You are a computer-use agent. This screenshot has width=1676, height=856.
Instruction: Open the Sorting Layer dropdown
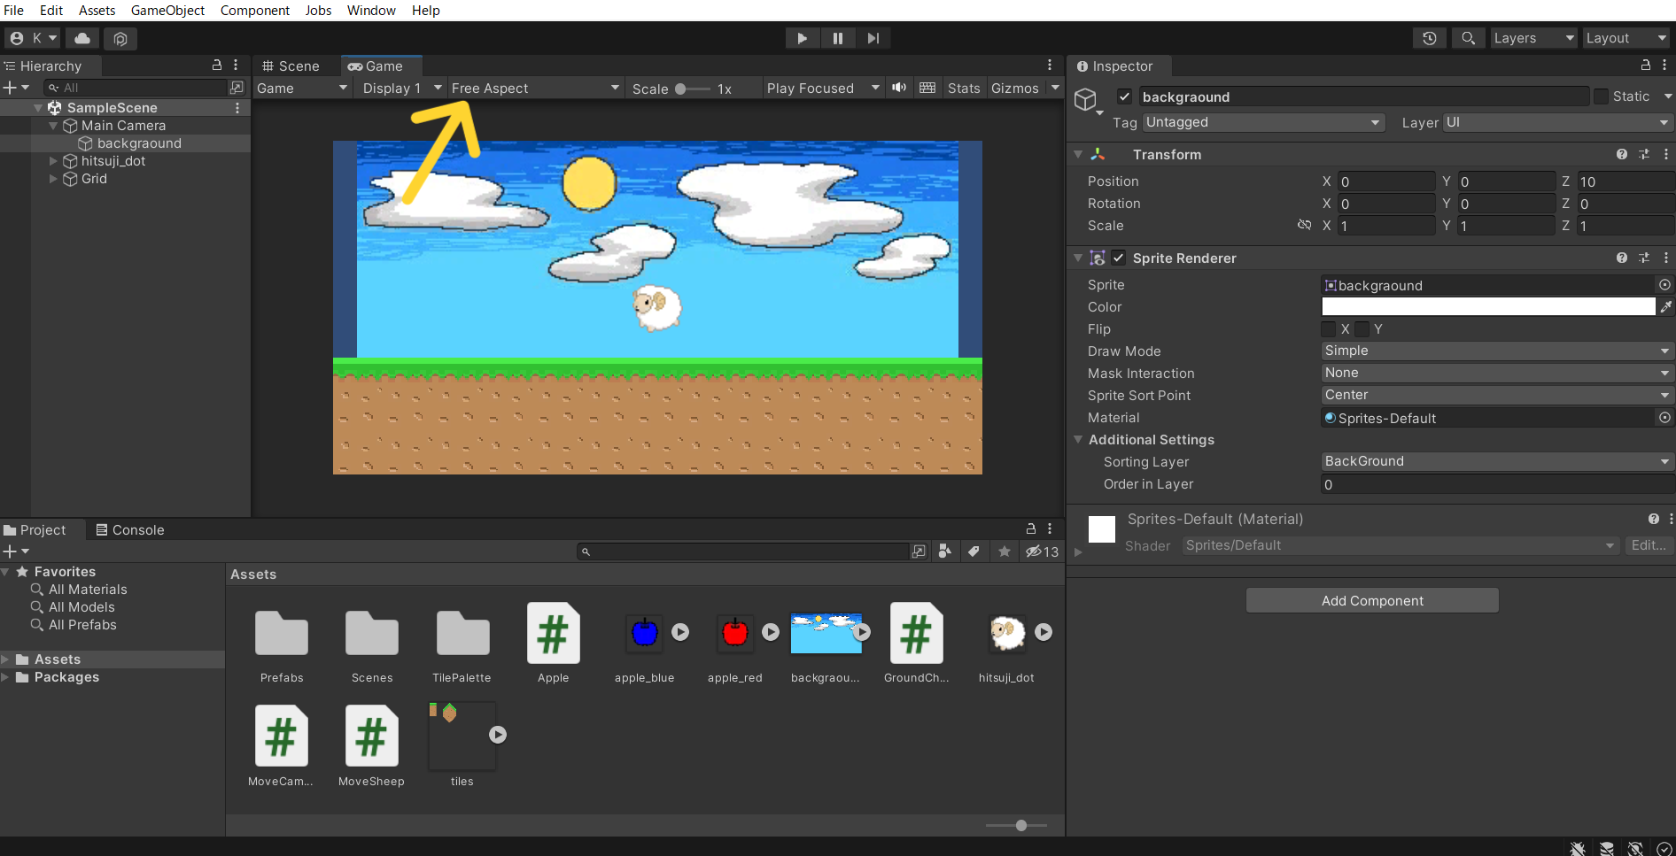[x=1495, y=461]
